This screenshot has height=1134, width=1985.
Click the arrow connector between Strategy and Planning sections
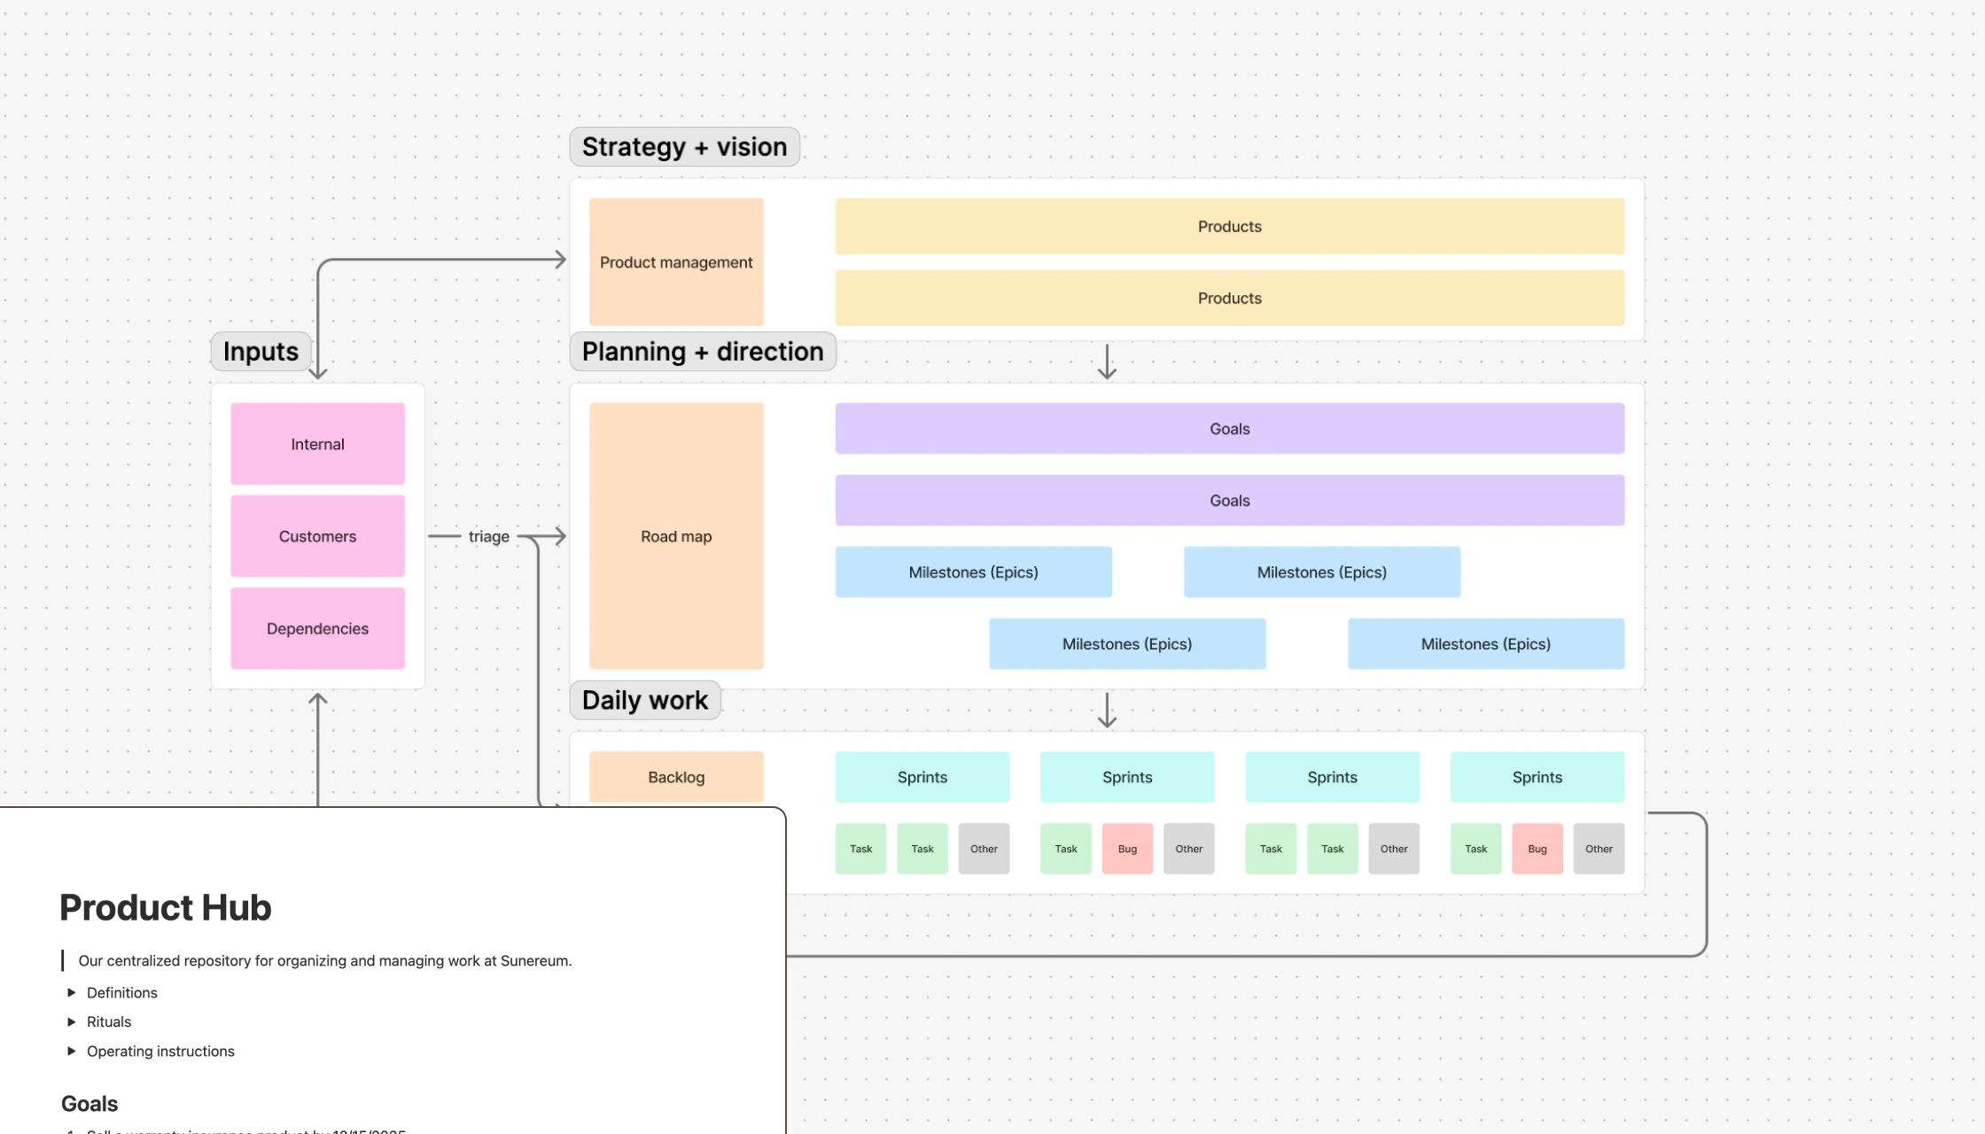coord(1107,361)
